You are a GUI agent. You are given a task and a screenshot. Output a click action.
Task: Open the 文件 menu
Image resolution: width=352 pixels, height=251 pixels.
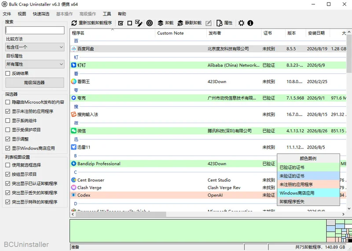pyautogui.click(x=7, y=14)
